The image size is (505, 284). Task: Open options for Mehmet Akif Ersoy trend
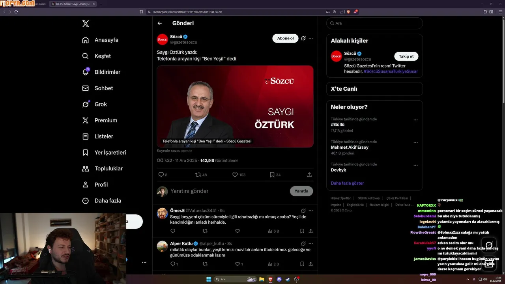(415, 143)
